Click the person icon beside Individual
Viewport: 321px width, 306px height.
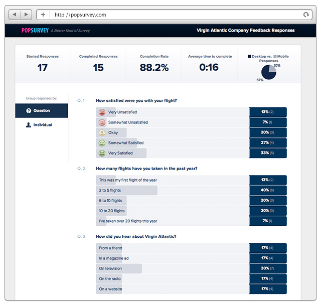tap(29, 125)
